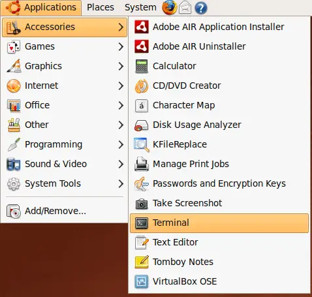Expand the Sound & Video submenu arrow
The height and width of the screenshot is (297, 312).
click(x=121, y=164)
